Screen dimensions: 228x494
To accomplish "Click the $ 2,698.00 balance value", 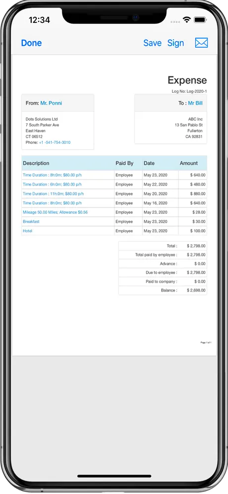I will (196, 290).
